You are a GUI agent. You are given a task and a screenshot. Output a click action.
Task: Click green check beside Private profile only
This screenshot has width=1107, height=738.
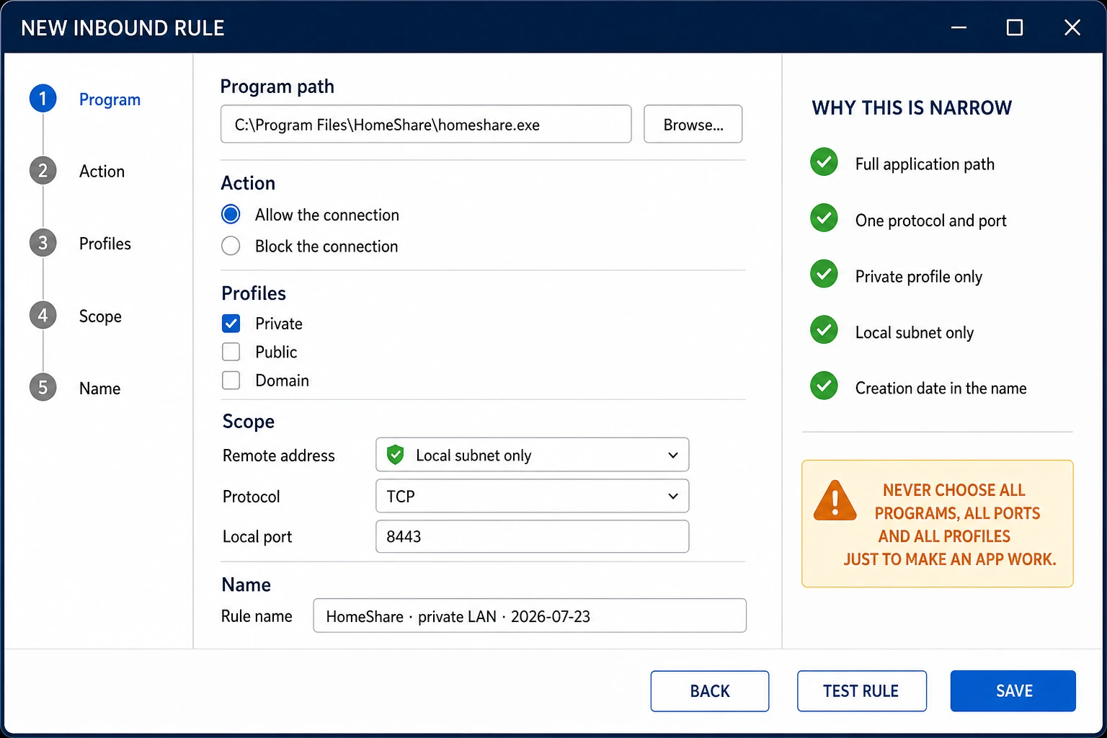point(824,275)
